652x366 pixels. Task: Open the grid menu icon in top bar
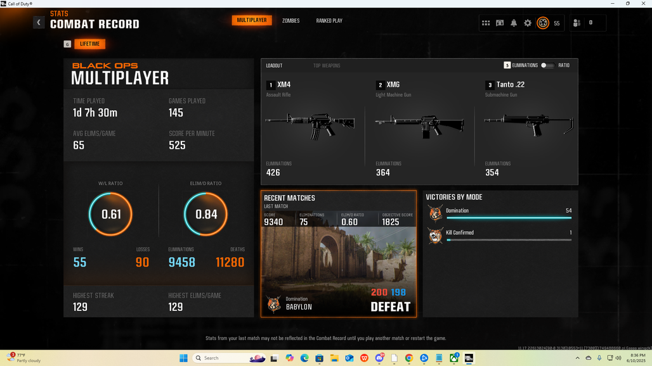pos(486,23)
